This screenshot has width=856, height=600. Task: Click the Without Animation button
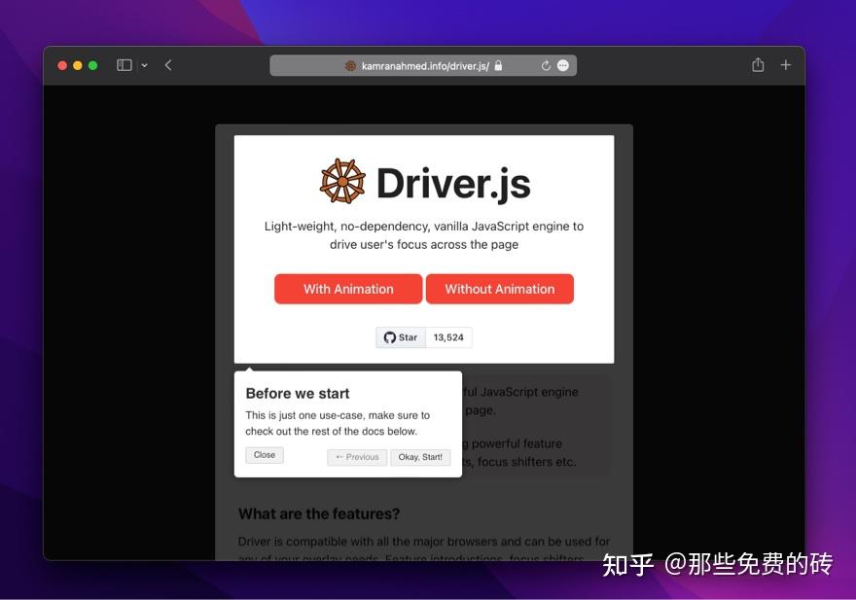click(499, 289)
